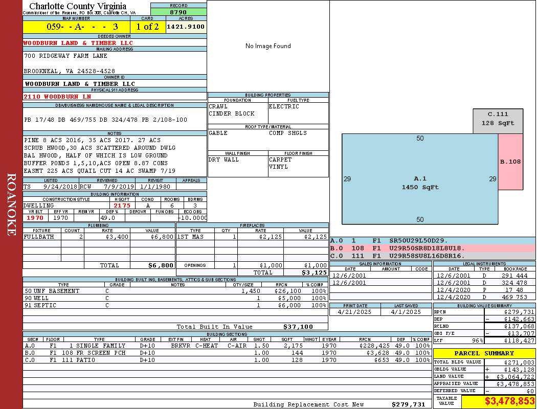
Task: Click the No Image Found placeholder
Action: click(x=268, y=46)
